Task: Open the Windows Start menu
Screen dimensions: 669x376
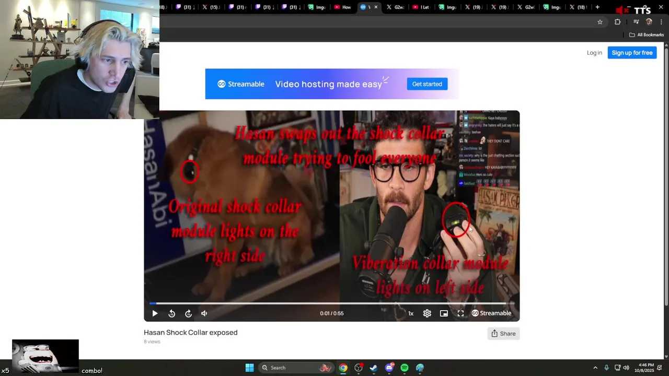Action: tap(249, 368)
